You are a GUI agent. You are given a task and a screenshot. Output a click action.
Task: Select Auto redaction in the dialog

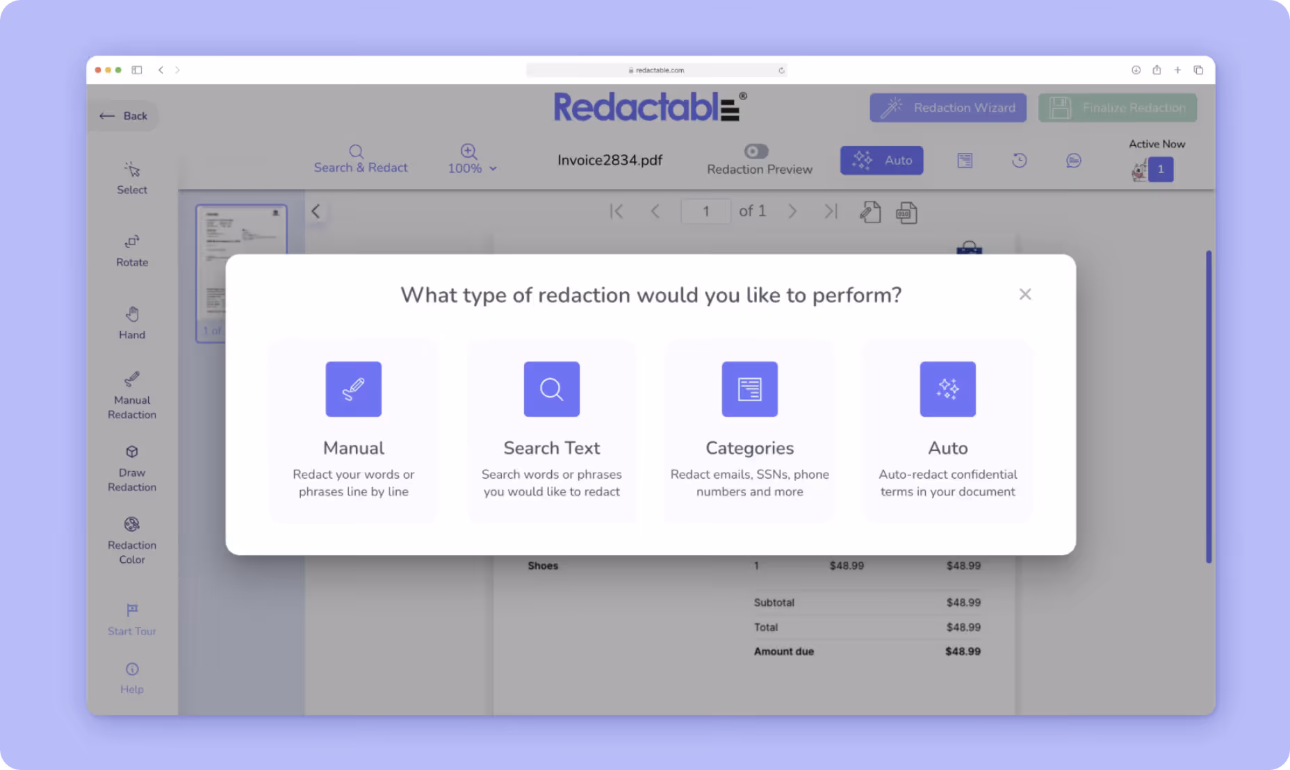coord(947,429)
